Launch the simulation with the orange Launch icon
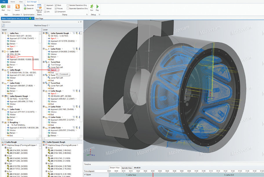Viewport: 264px width, 177px height. pyautogui.click(x=17, y=7)
